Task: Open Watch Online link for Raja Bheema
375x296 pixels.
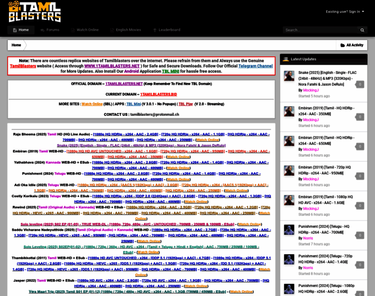Action: click(x=207, y=140)
